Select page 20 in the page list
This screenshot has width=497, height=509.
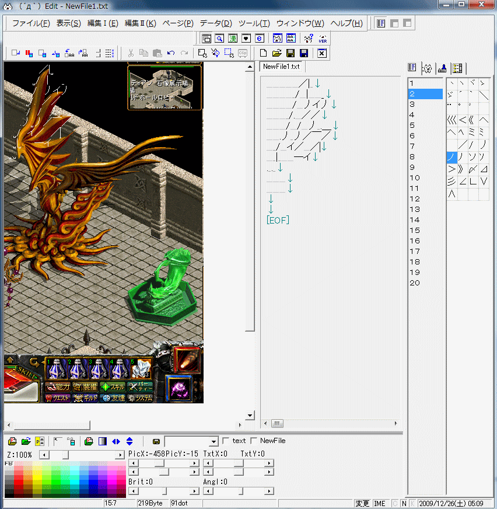[425, 283]
